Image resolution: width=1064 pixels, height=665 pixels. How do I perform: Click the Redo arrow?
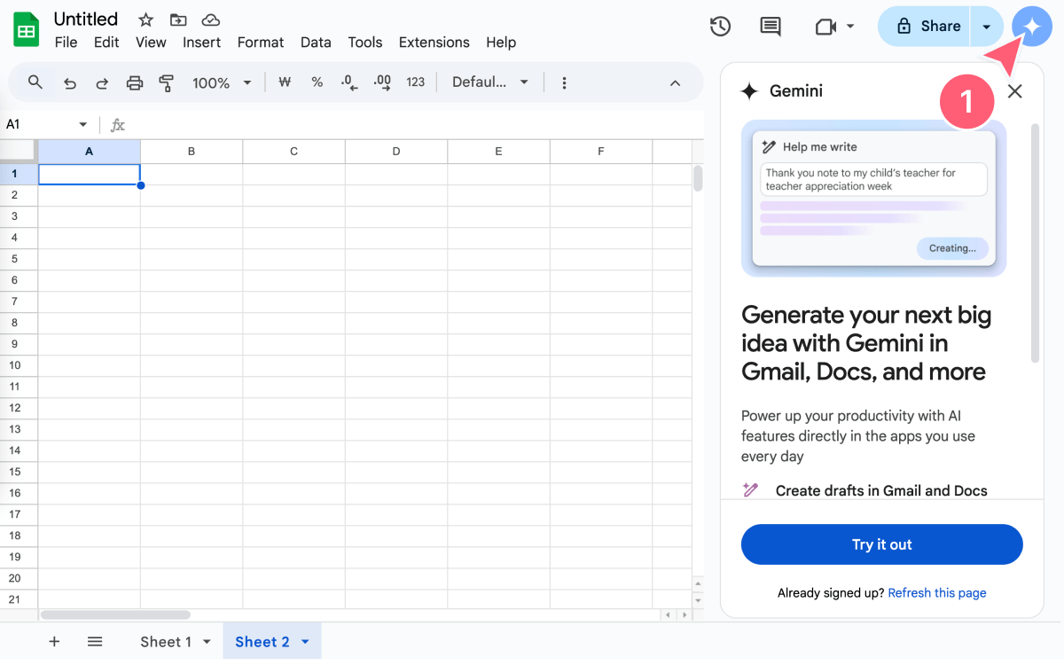[x=102, y=82]
